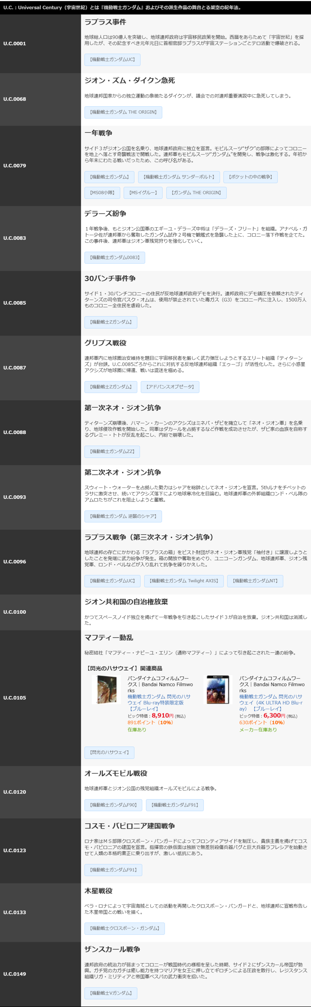This screenshot has width=311, height=1007.
Task: Select the MSイグルー tag
Action: tap(143, 193)
